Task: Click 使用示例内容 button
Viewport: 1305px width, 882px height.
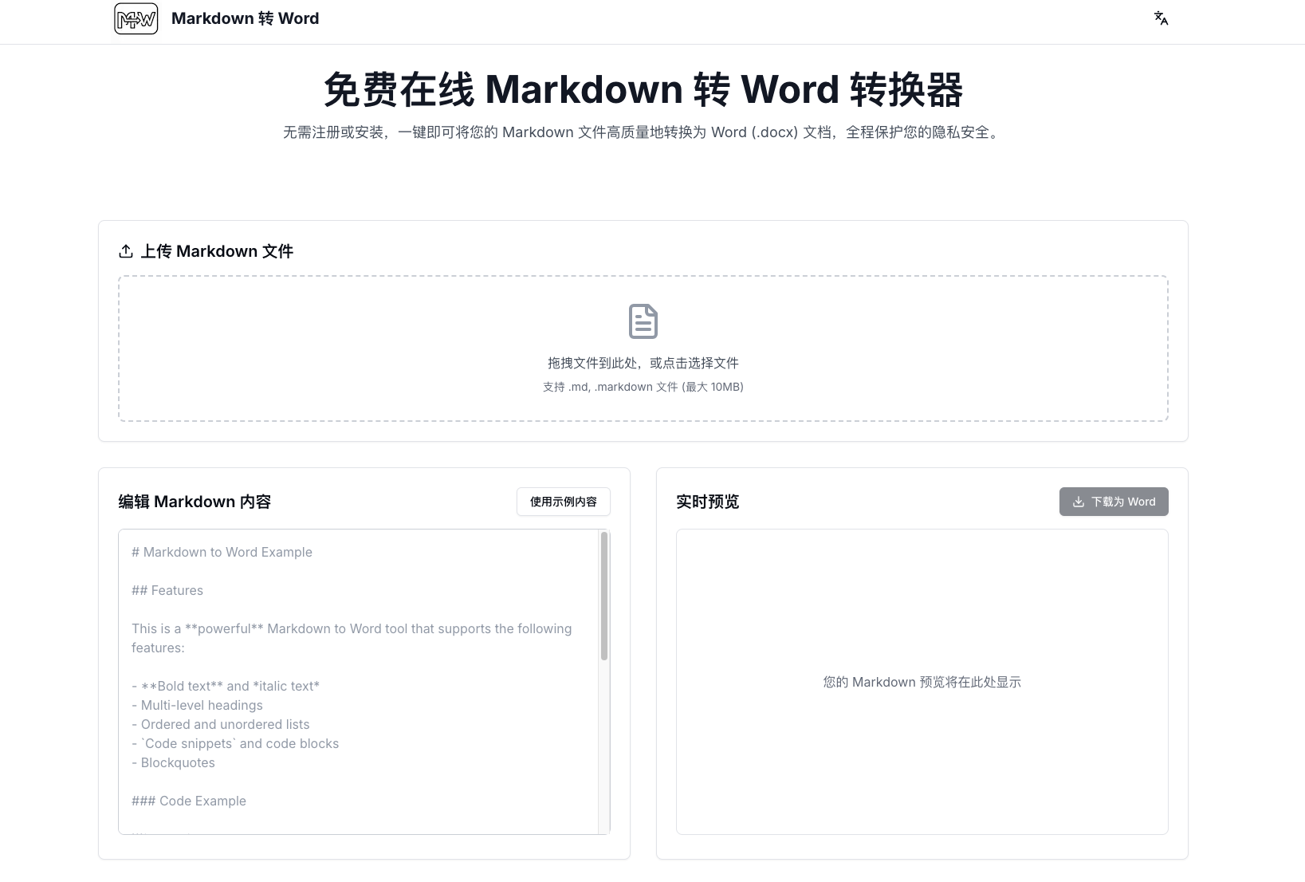Action: pos(564,502)
